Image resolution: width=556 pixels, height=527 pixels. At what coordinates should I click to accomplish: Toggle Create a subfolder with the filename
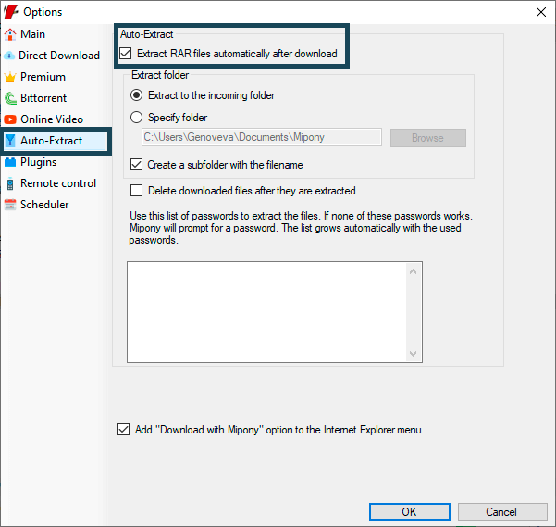(137, 165)
